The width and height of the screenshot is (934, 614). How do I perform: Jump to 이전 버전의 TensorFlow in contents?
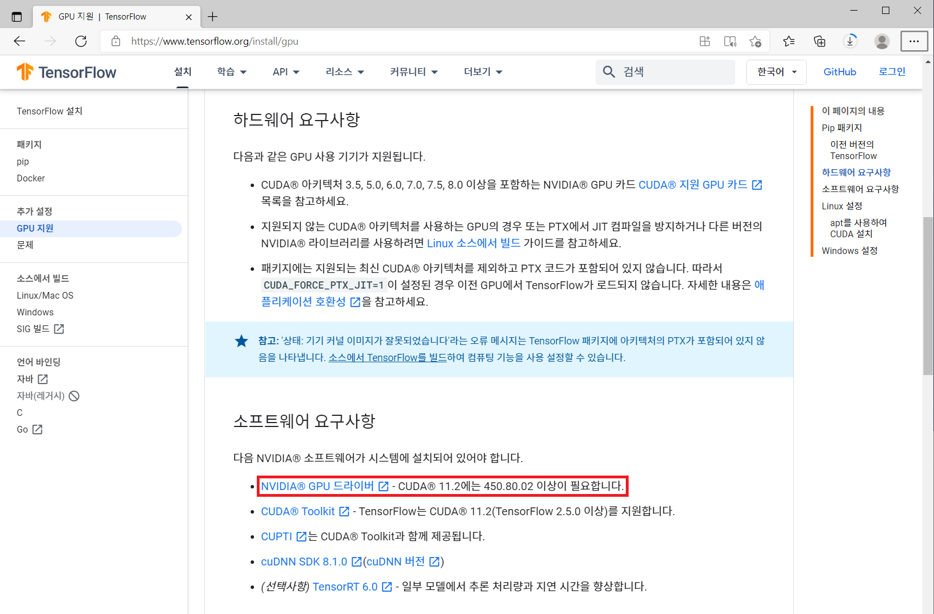[854, 150]
